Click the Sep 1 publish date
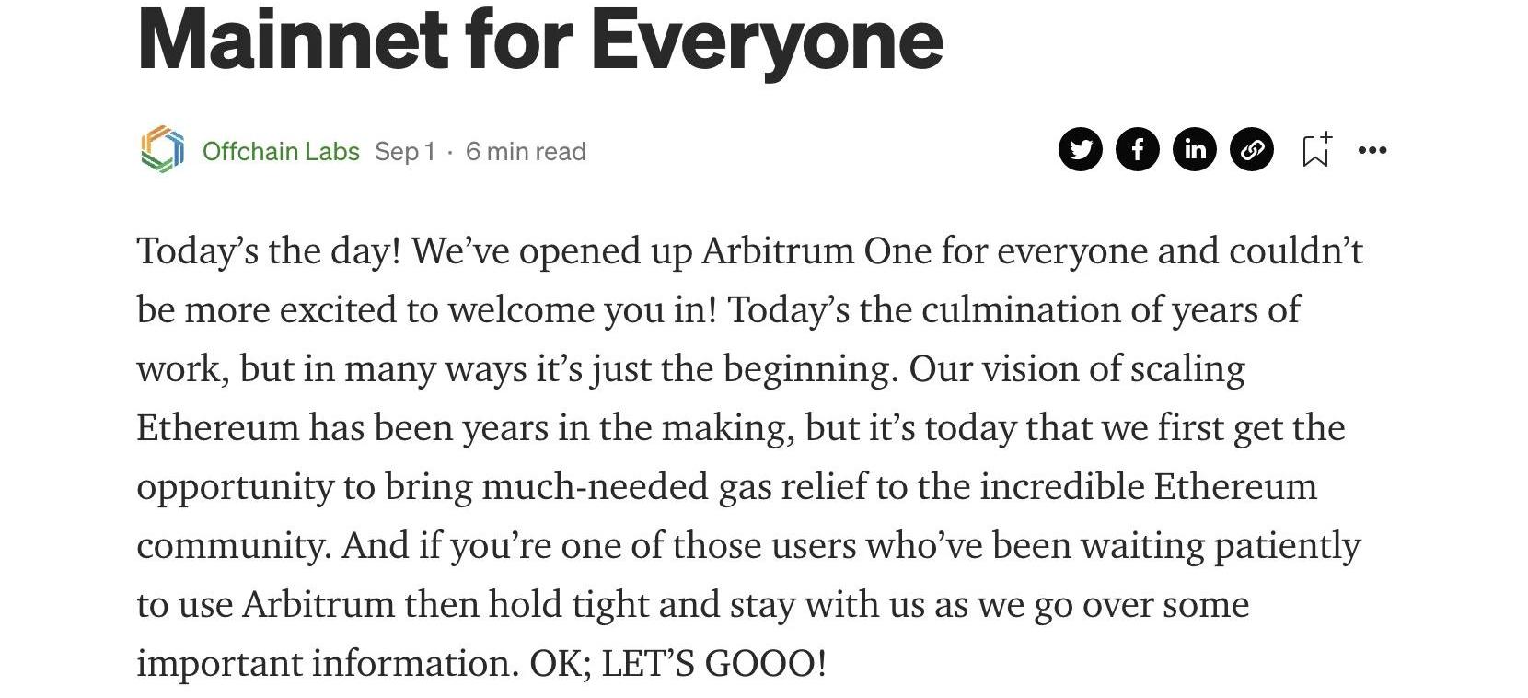 [x=404, y=151]
